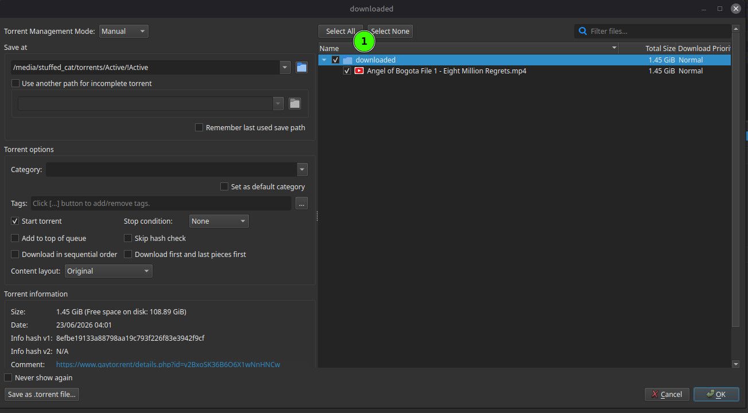Toggle the Start torrent checkbox
The width and height of the screenshot is (748, 413).
[15, 221]
